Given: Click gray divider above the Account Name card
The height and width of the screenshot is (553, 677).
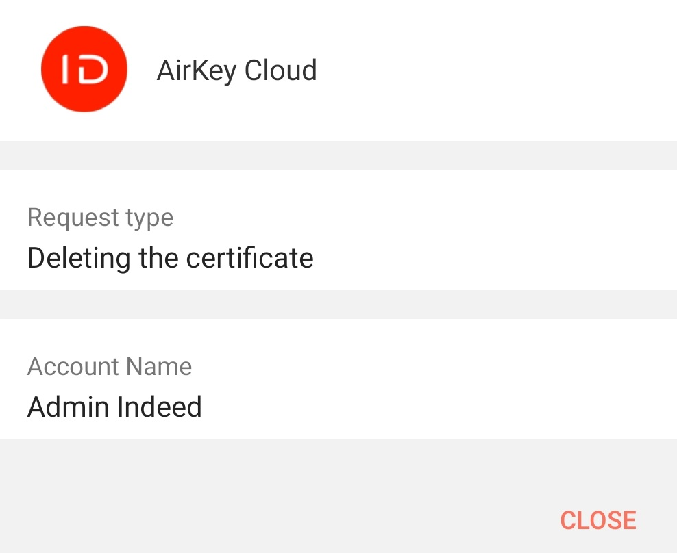Looking at the screenshot, I should coord(338,305).
